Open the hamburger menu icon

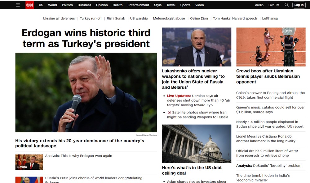(x=18, y=5)
